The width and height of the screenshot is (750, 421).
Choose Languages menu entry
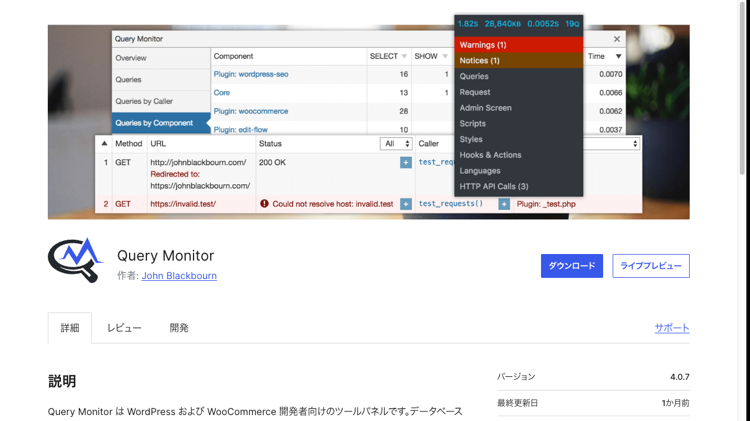(x=518, y=171)
